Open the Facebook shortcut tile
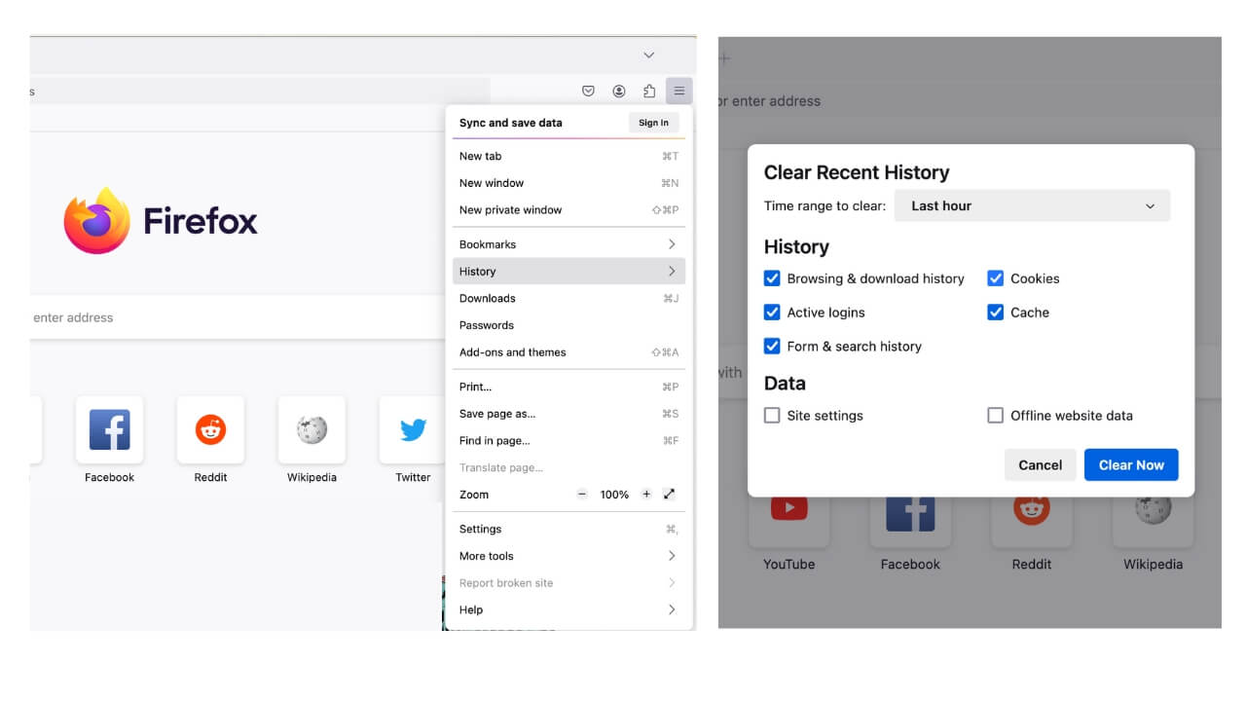This screenshot has height=701, width=1246. click(x=109, y=428)
